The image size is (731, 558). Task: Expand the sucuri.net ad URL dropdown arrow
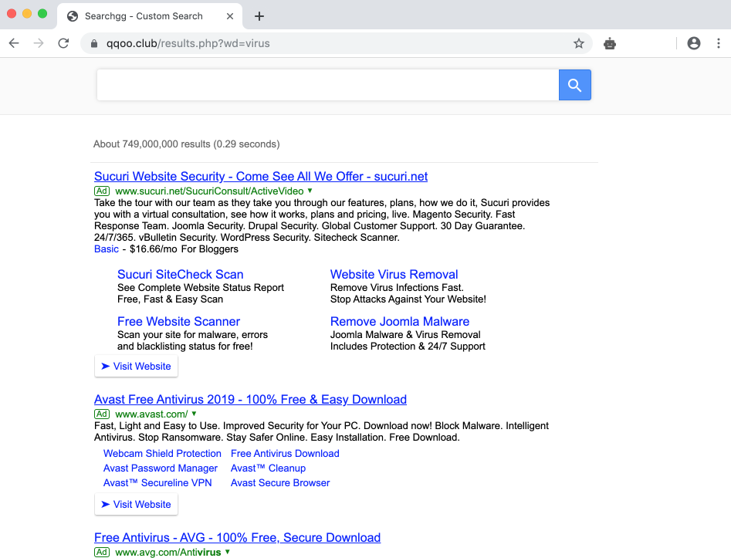[x=310, y=191]
